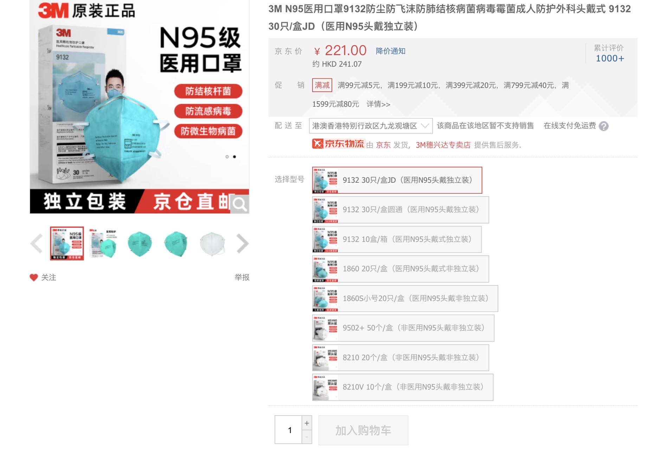Increase quantity with the plus stepper

307,423
